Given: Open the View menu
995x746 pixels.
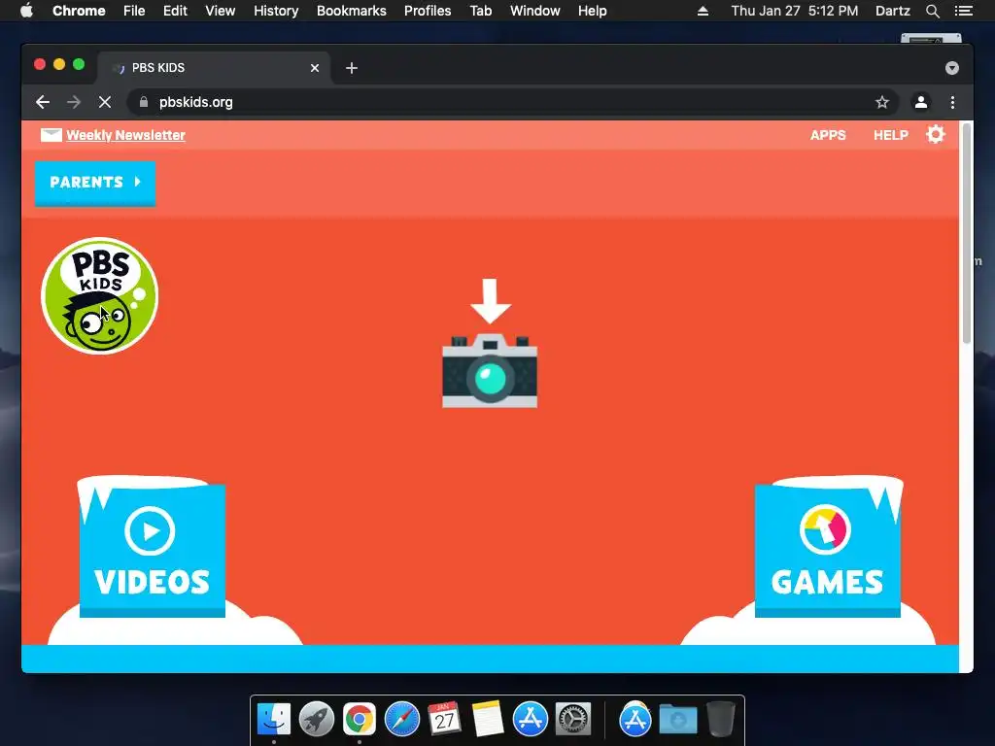Looking at the screenshot, I should pos(221,11).
